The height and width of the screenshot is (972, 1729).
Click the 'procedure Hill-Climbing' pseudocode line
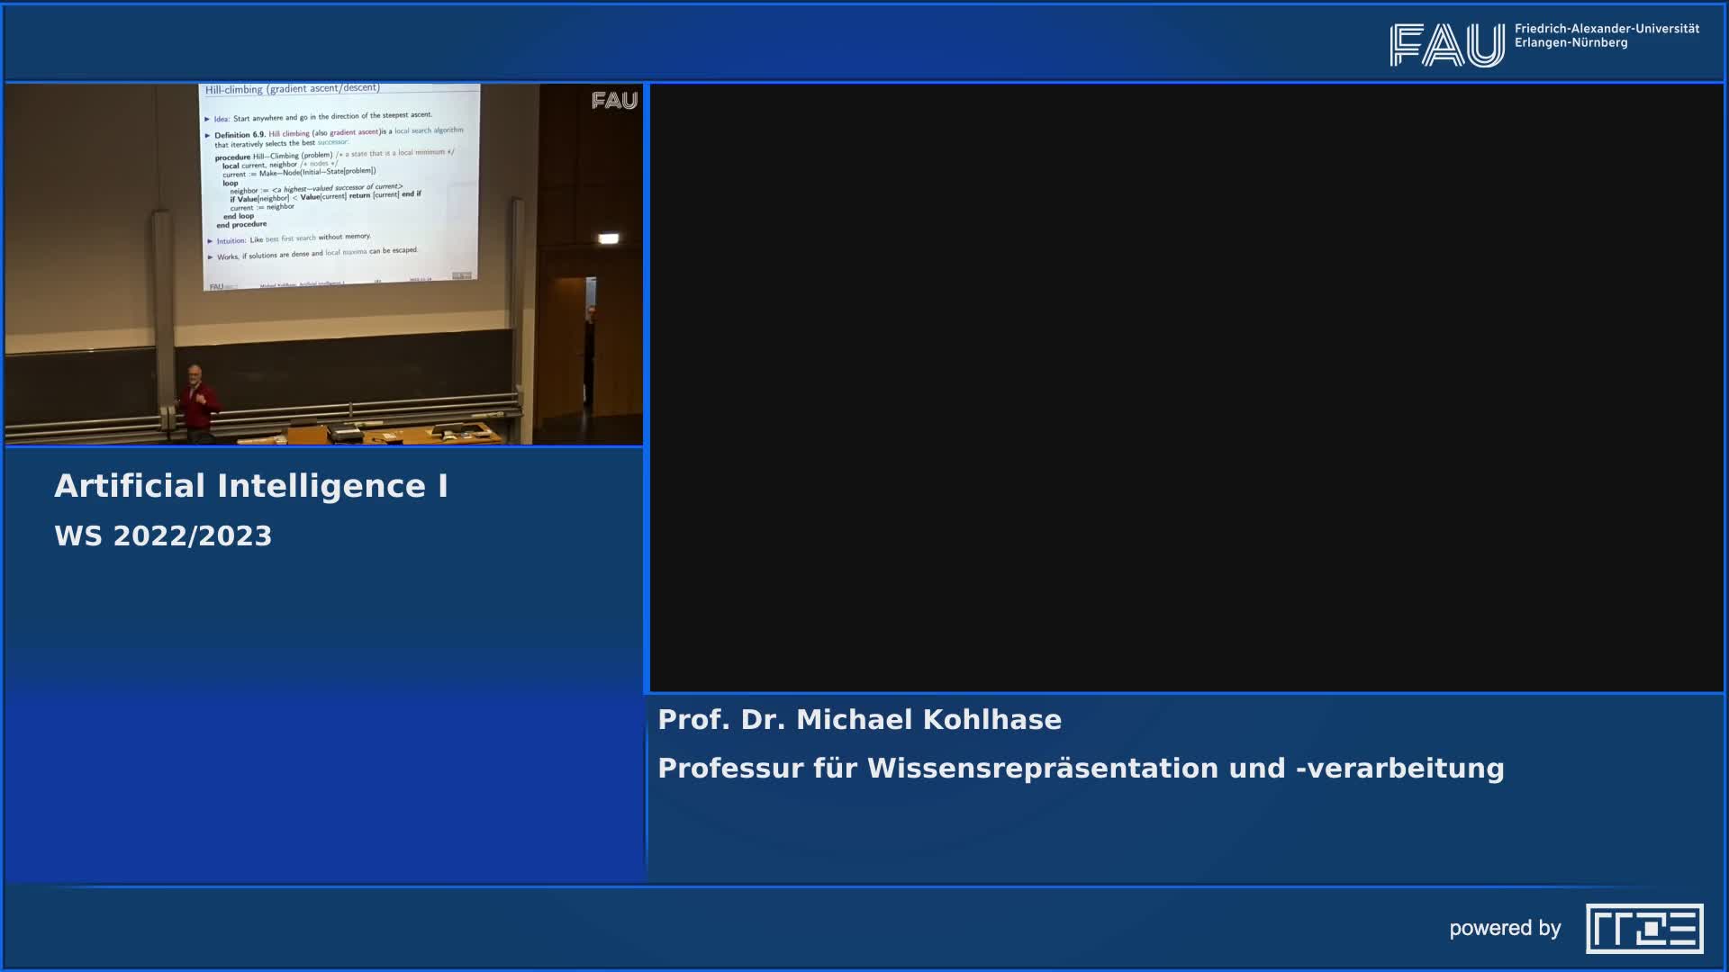274,157
